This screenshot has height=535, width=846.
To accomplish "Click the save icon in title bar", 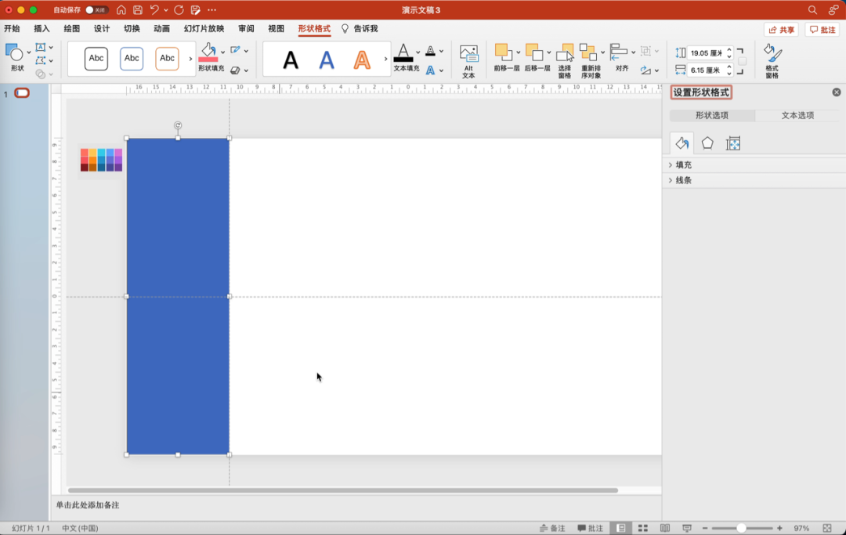I will tap(138, 9).
